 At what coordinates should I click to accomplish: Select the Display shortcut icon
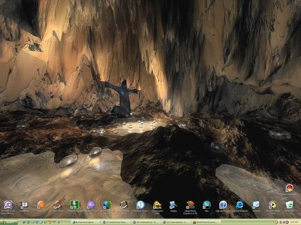click(x=173, y=205)
